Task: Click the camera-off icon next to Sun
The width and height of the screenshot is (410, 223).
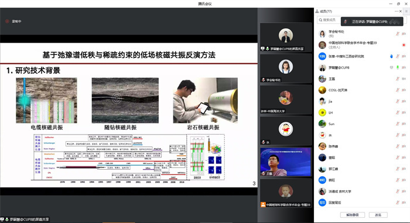Action: click(x=404, y=124)
